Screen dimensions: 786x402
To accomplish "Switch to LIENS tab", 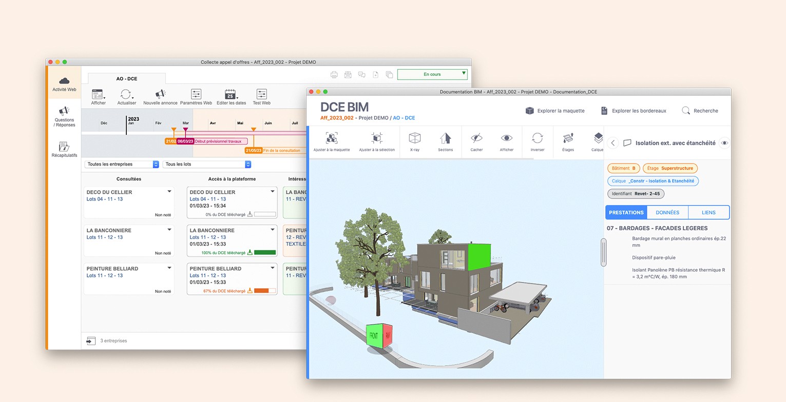I will [x=708, y=212].
